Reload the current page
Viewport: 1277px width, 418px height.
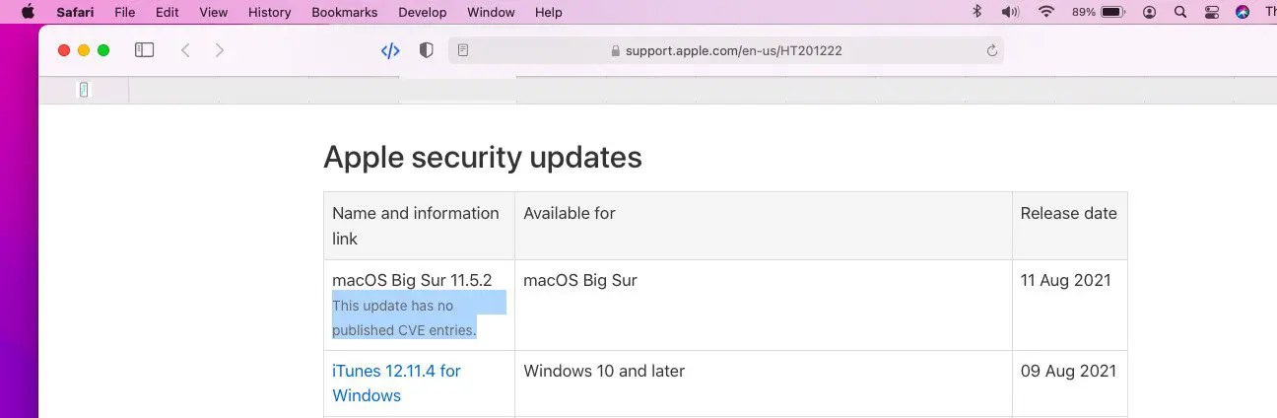(991, 50)
